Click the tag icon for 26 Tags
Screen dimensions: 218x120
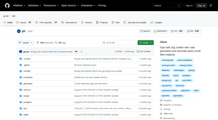click(x=56, y=43)
